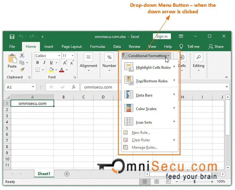Viewport: 235px width, 190px height.
Task: Choose New Rule... from the menu
Action: [150, 133]
